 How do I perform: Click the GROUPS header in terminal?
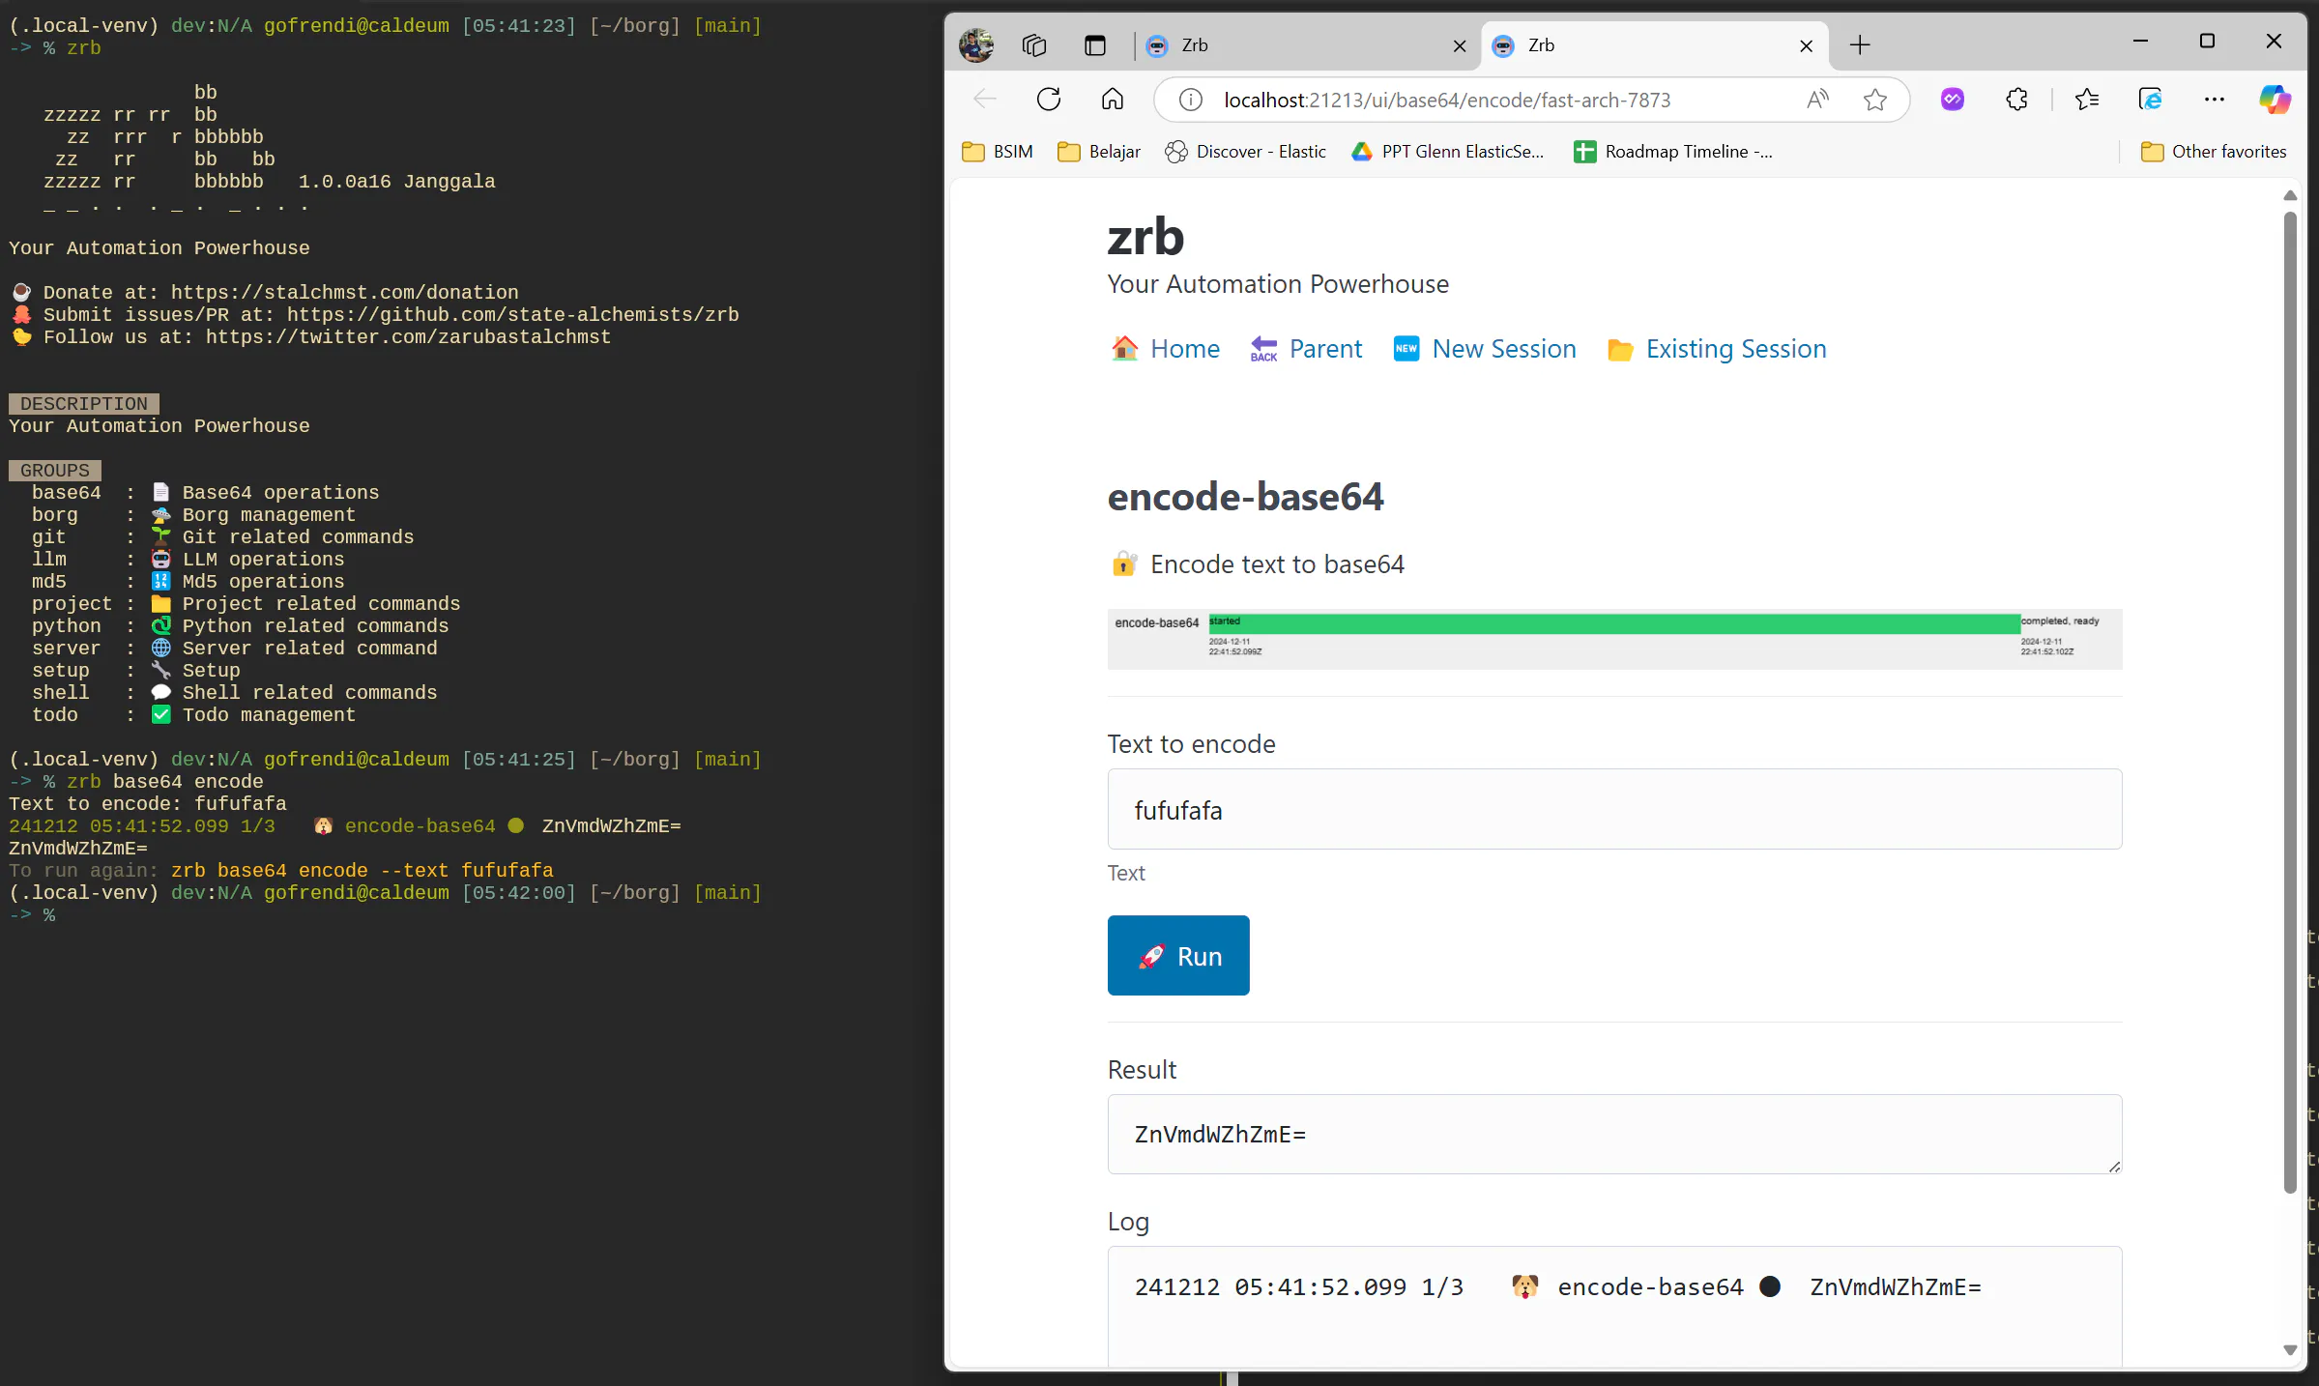coord(55,471)
